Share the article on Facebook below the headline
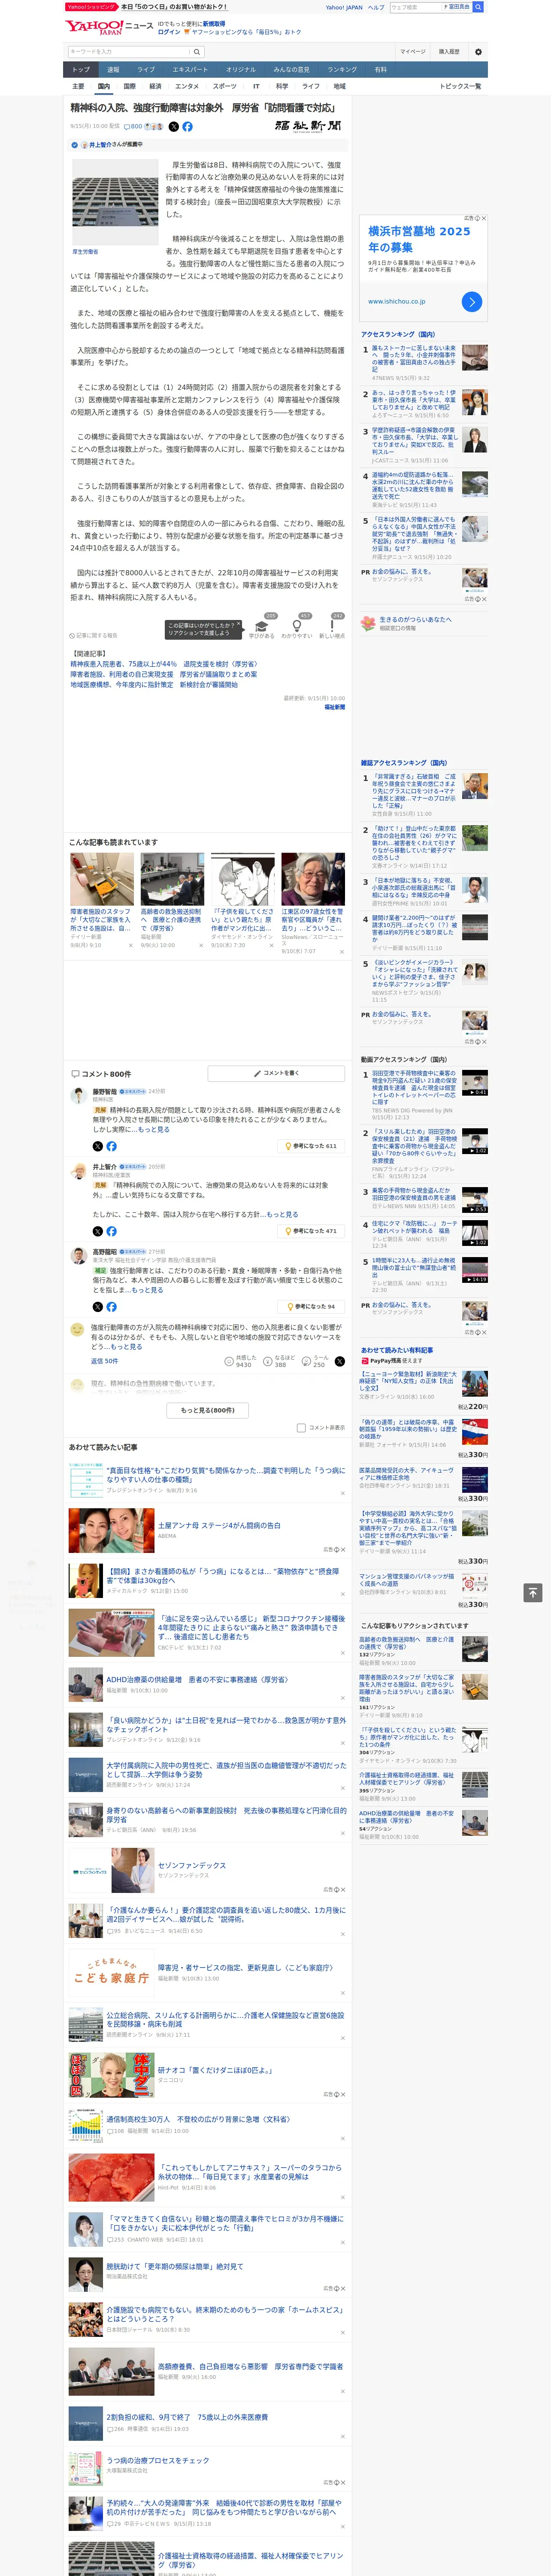 (187, 127)
